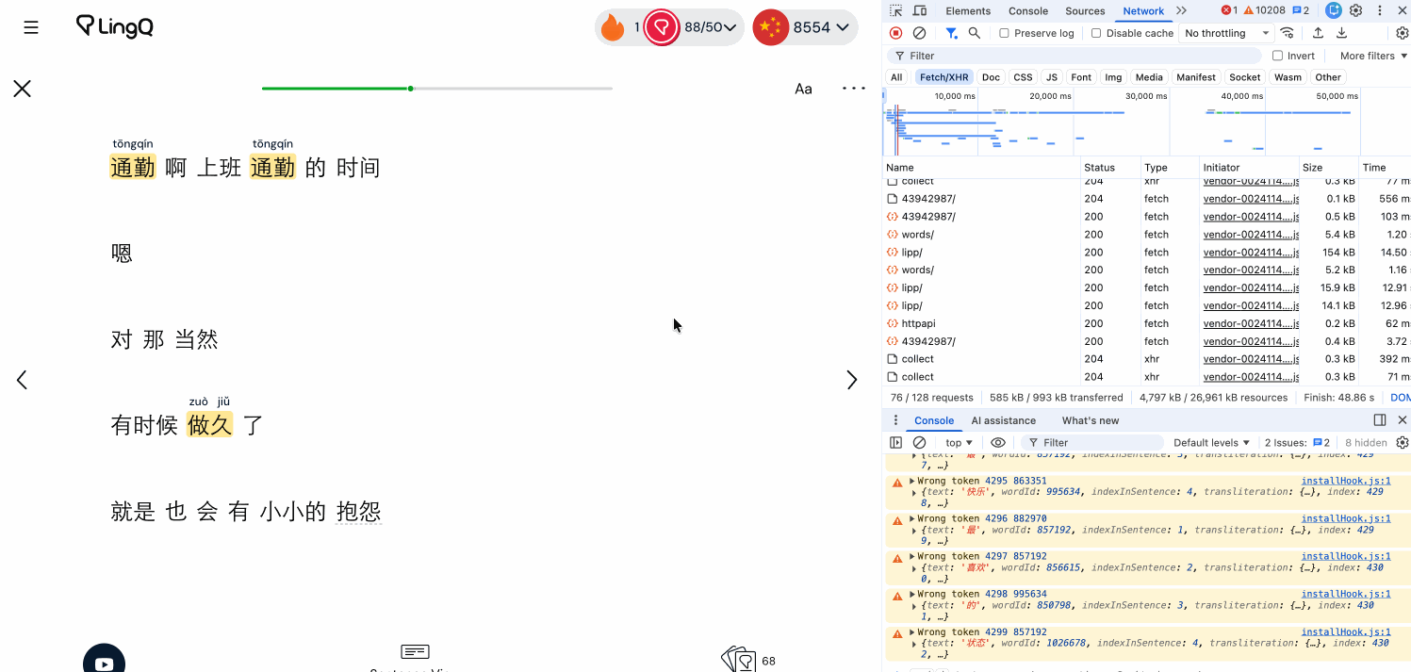
Task: Open the network search magnifier
Action: [x=975, y=33]
